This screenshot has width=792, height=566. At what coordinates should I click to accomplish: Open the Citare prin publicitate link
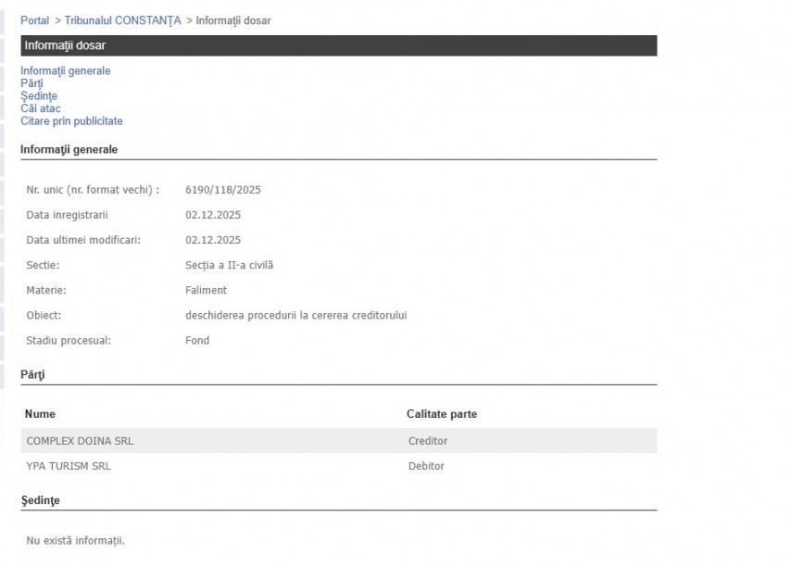71,121
